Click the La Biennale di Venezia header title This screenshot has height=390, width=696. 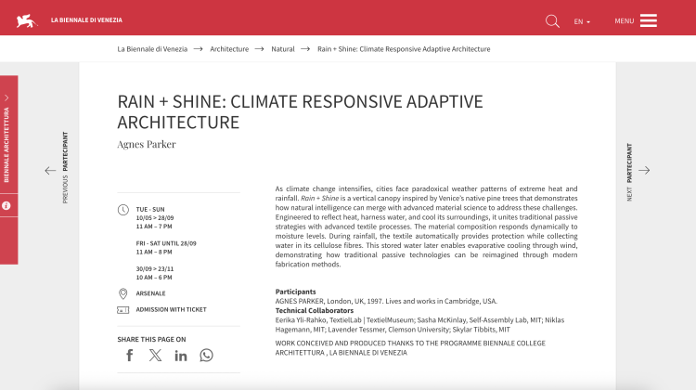86,20
